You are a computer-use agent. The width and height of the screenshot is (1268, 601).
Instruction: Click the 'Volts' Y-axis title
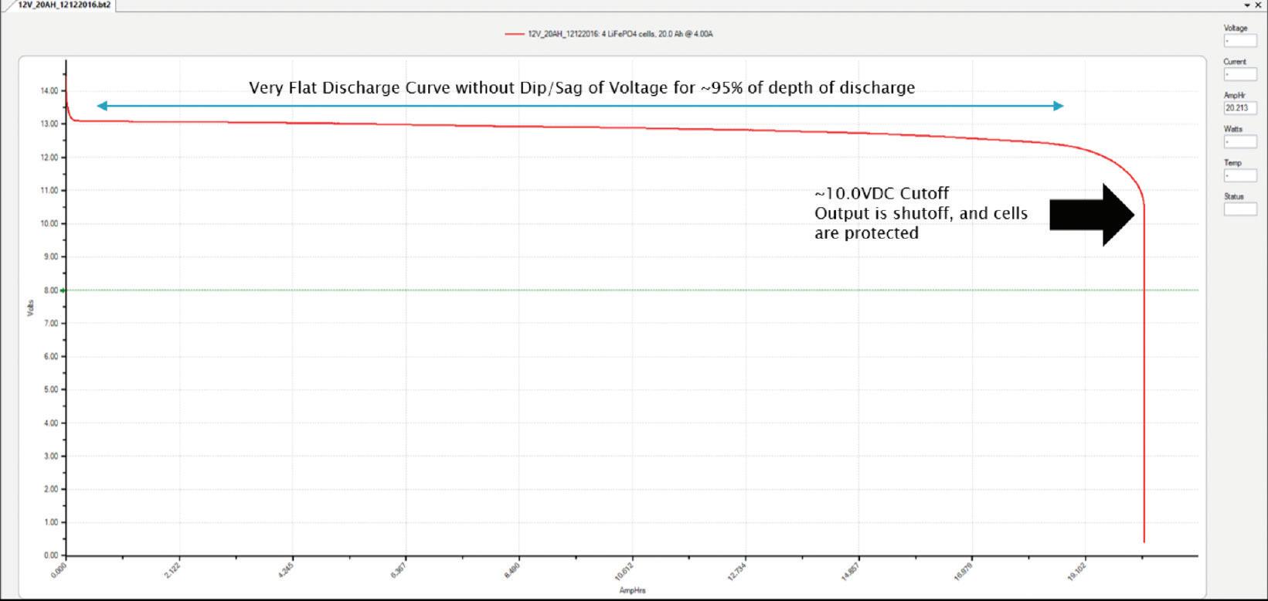click(31, 307)
